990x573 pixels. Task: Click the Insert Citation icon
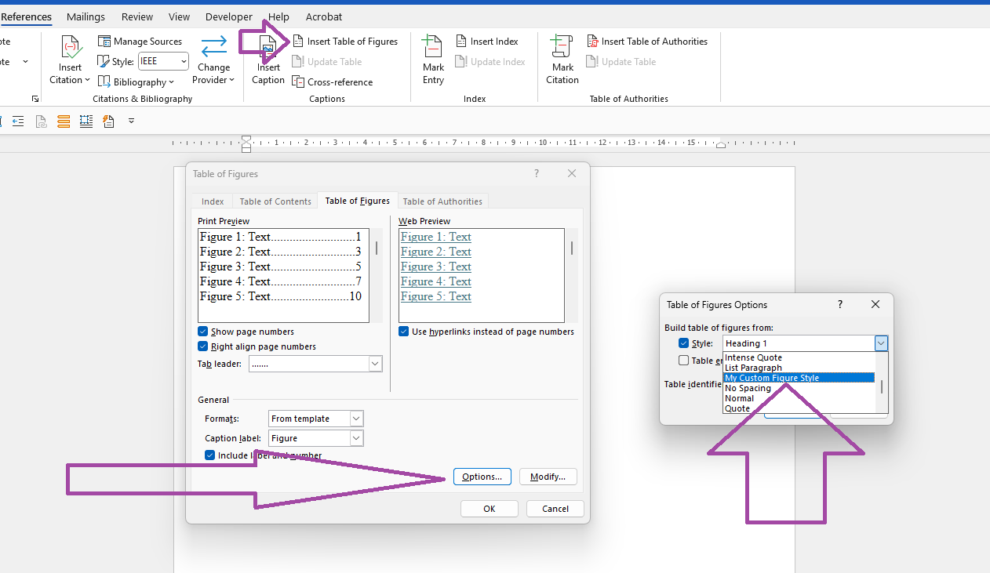pos(71,47)
